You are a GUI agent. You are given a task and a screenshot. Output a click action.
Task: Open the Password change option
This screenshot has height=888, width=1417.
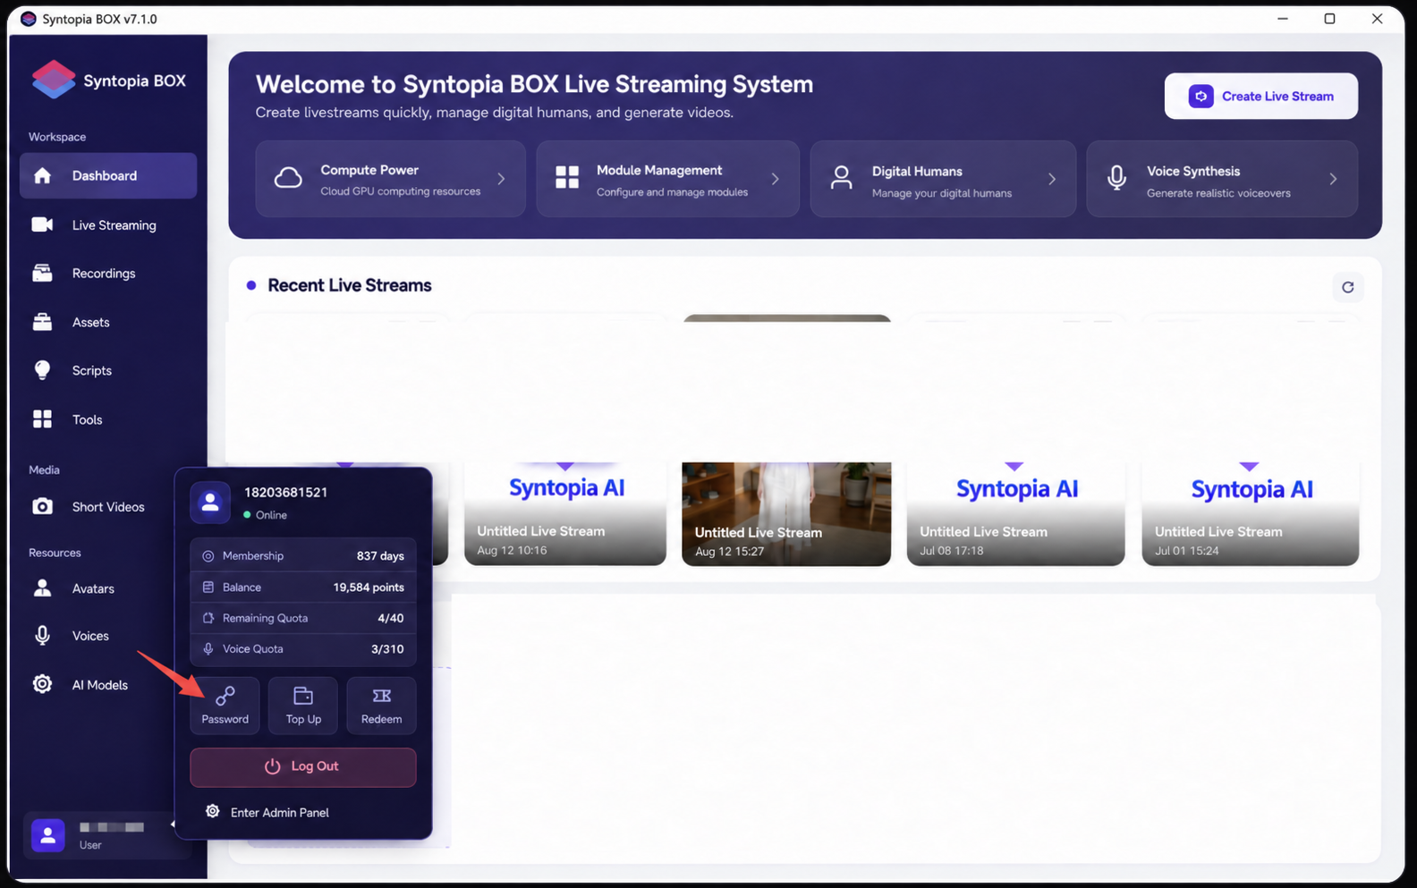(225, 706)
